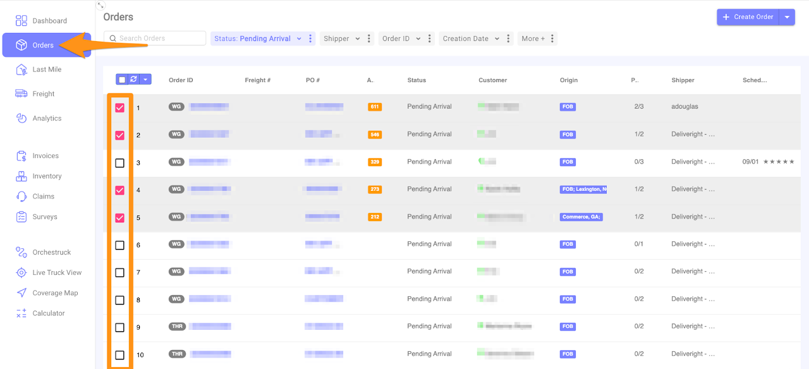
Task: Open the Dashboard page icon
Action: pyautogui.click(x=21, y=21)
